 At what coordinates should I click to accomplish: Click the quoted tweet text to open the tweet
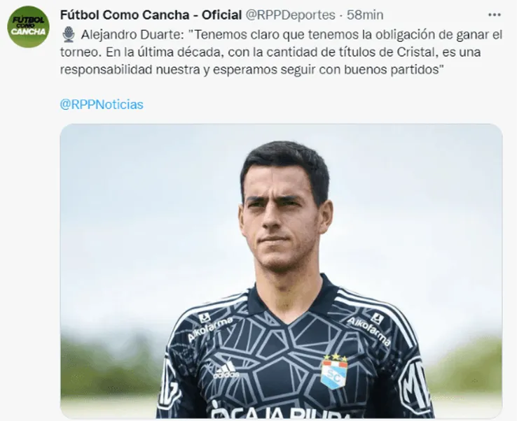[281, 52]
